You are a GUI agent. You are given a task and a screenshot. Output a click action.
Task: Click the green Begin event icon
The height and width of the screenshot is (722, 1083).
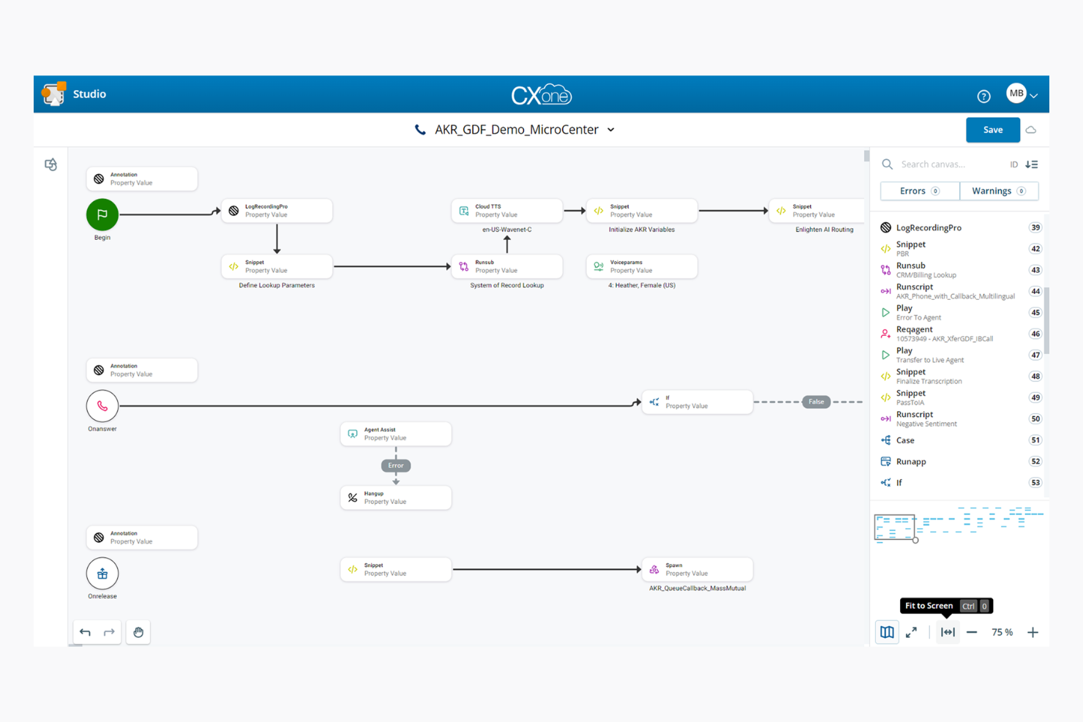point(102,214)
